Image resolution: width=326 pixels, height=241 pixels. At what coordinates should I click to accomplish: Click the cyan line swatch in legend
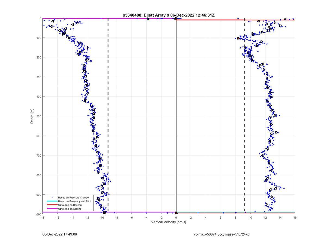coord(52,201)
